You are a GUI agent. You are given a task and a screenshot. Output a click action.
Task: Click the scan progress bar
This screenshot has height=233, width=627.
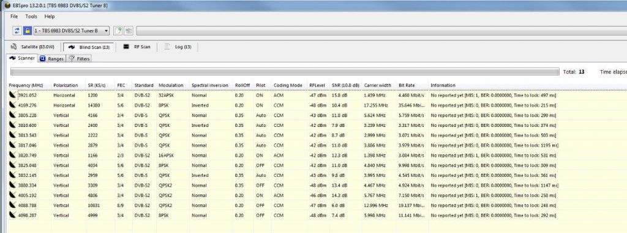[x=285, y=72]
